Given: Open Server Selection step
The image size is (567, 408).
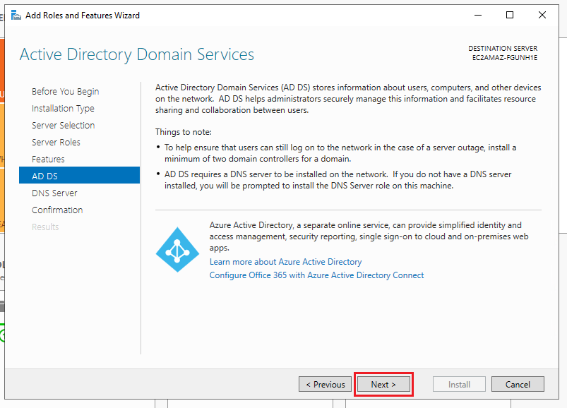Looking at the screenshot, I should click(x=64, y=126).
